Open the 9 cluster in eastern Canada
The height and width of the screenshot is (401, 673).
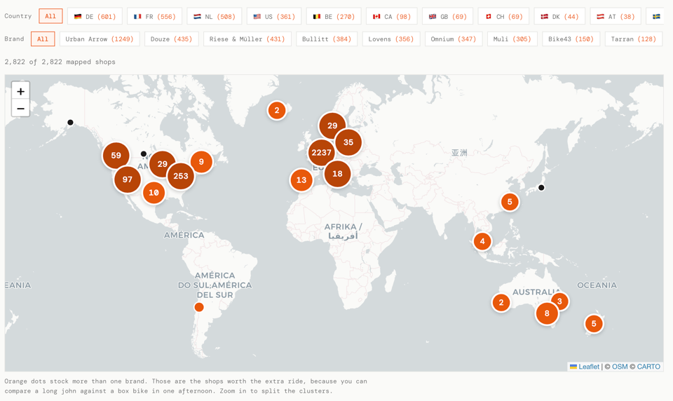[201, 162]
